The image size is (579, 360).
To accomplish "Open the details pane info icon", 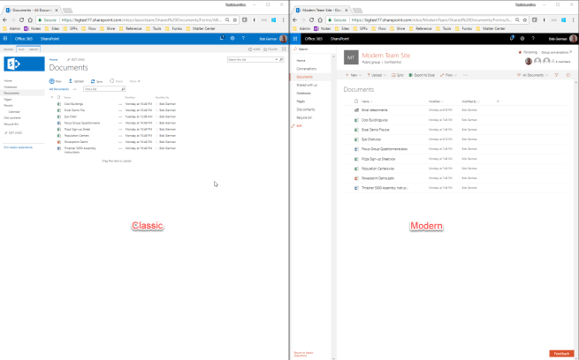I will click(x=568, y=75).
